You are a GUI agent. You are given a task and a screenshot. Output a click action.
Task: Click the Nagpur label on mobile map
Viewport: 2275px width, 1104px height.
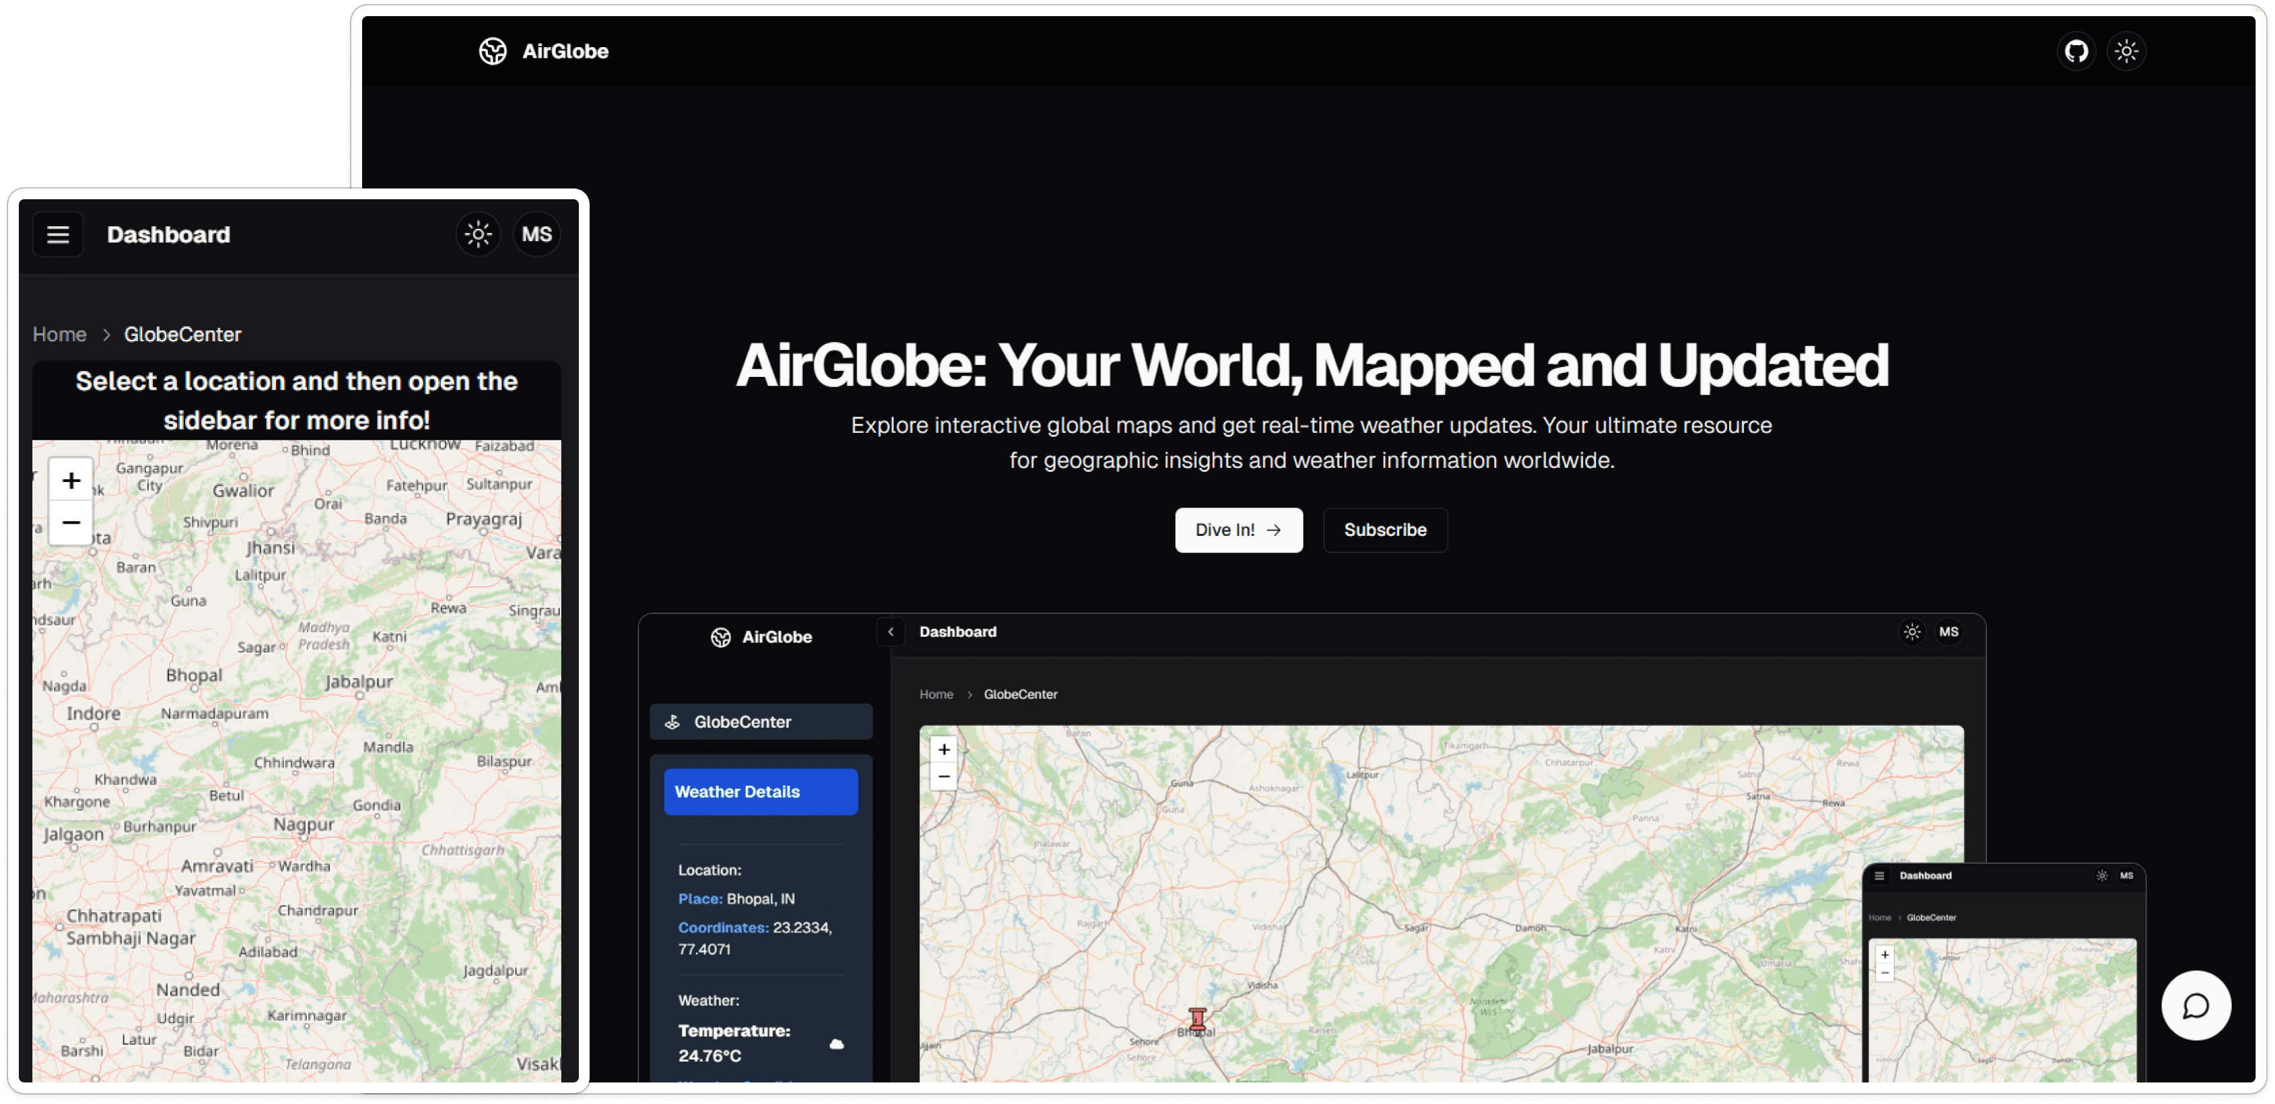304,825
